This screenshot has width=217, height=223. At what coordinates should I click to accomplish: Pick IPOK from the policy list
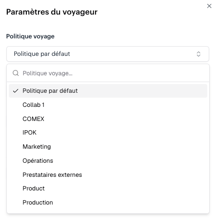point(108,133)
